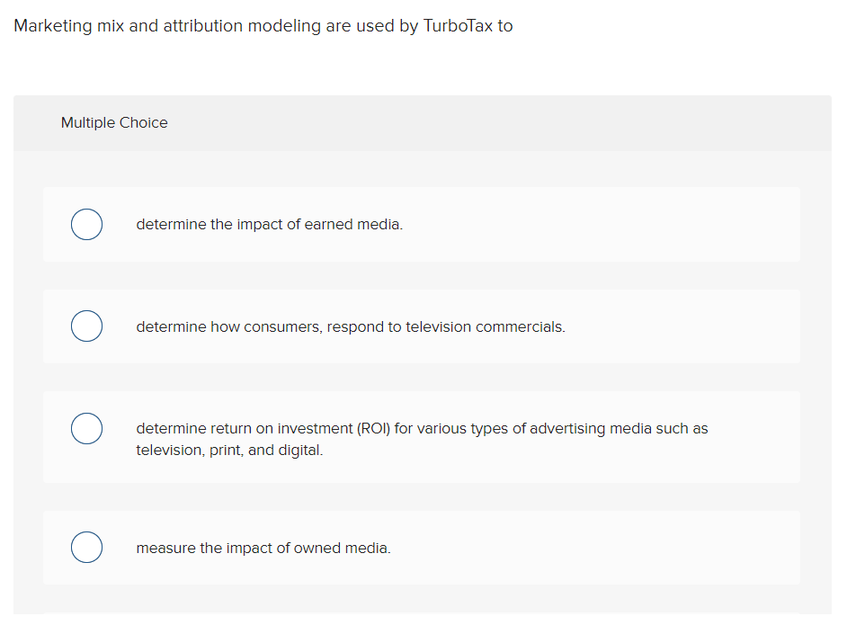Select the radio button for earned media option
Screen dimensions: 847x625
[86, 224]
